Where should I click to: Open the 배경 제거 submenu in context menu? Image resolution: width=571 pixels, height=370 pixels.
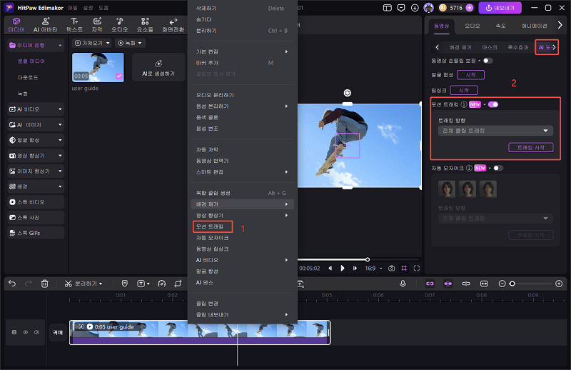click(x=242, y=204)
